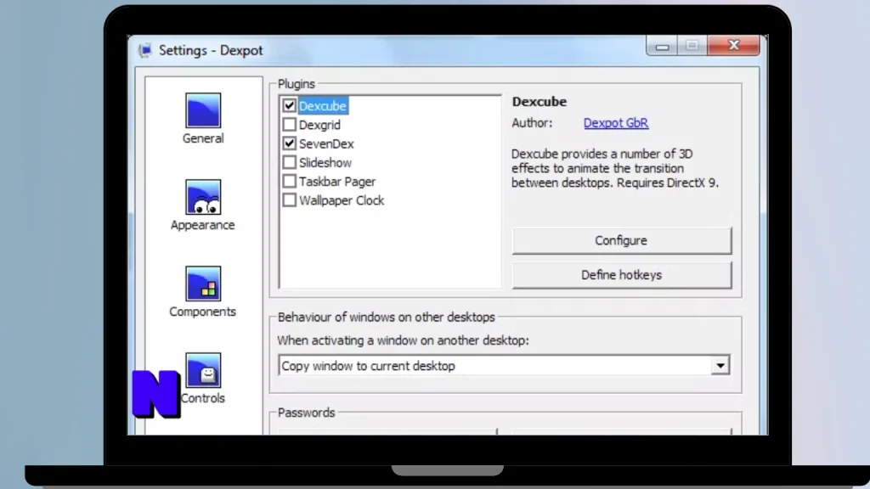Click the Controls label in sidebar
Image resolution: width=870 pixels, height=489 pixels.
click(x=202, y=398)
